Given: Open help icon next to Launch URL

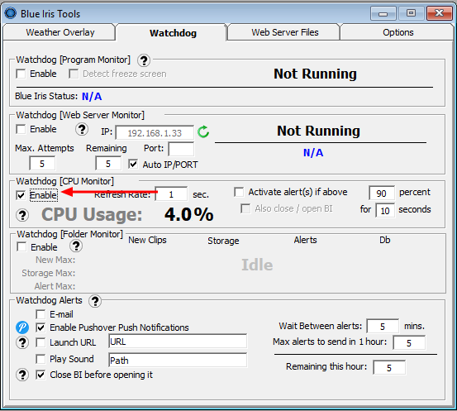Looking at the screenshot, I should pyautogui.click(x=22, y=342).
